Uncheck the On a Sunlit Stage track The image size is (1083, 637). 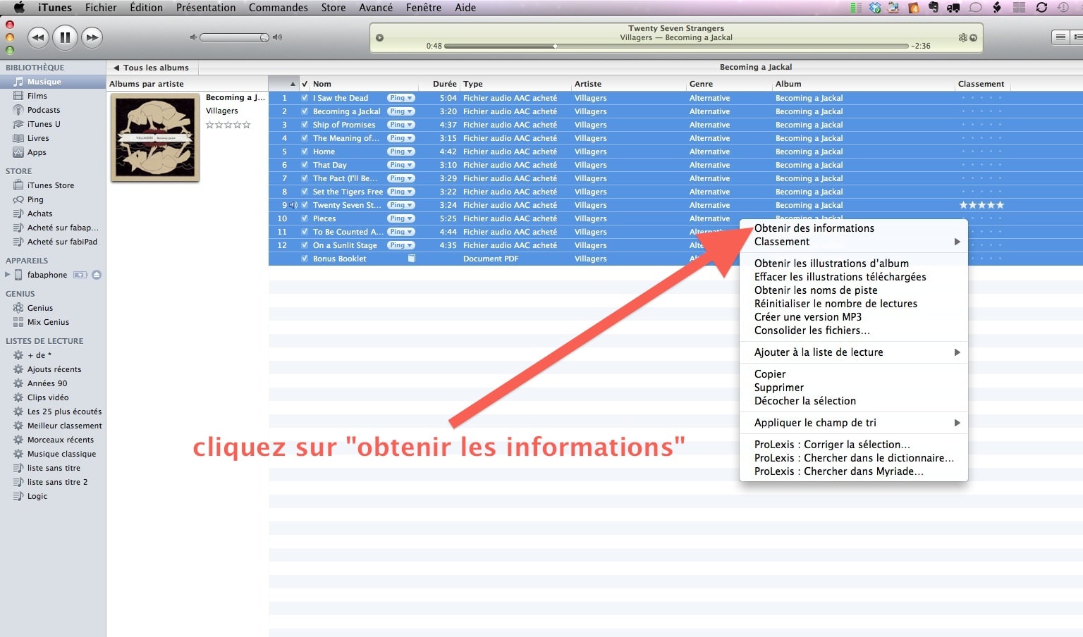[305, 245]
